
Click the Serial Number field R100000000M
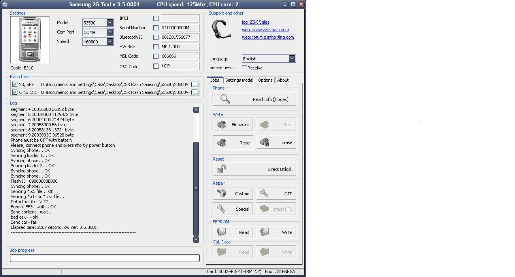click(180, 28)
